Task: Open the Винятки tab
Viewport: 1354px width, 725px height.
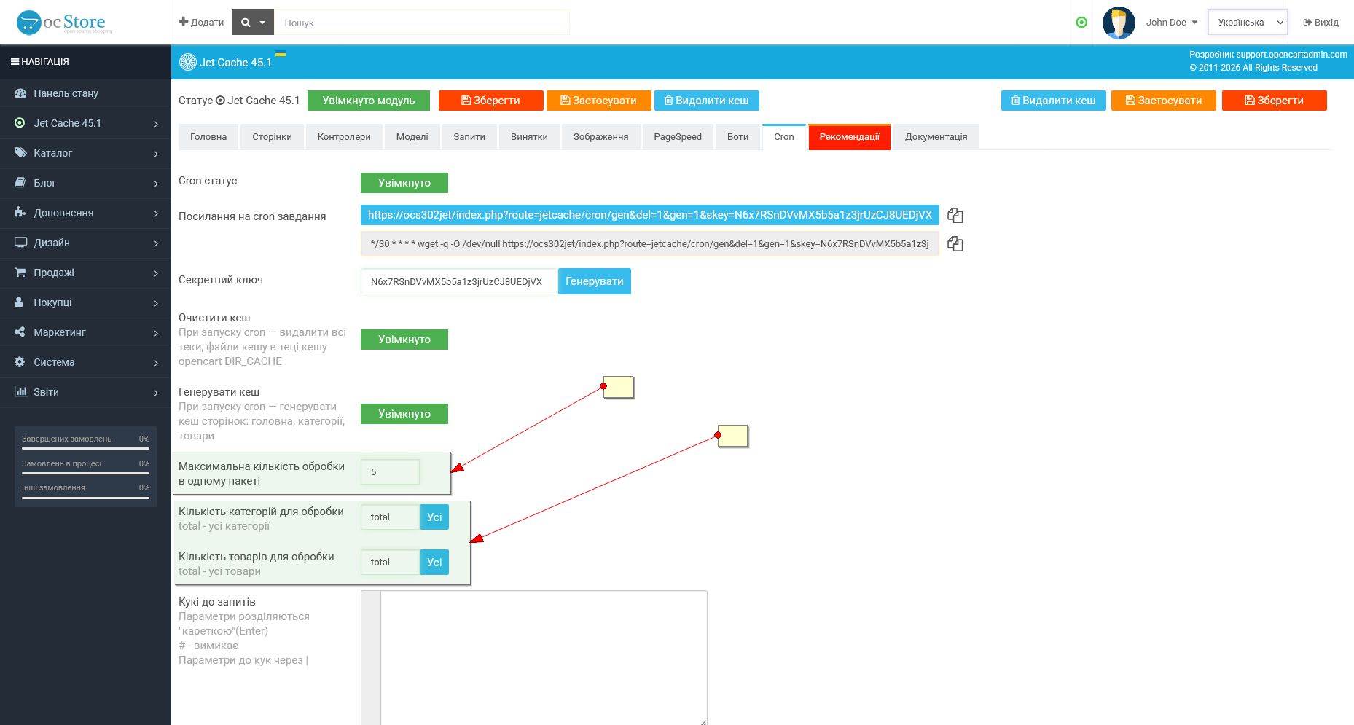Action: tap(529, 137)
